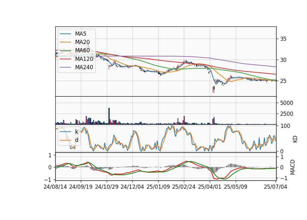Click the MACD vertical axis title
The image size is (307, 220).
(x=292, y=167)
